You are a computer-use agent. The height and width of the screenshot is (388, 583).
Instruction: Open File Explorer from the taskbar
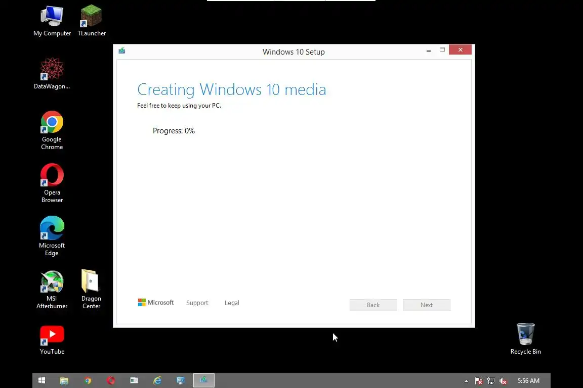coord(64,380)
